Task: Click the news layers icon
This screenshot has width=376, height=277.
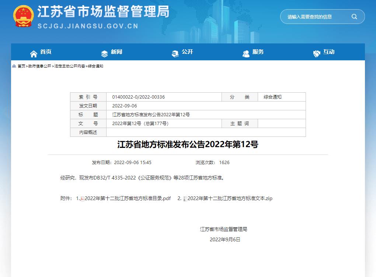Action: 104,54
